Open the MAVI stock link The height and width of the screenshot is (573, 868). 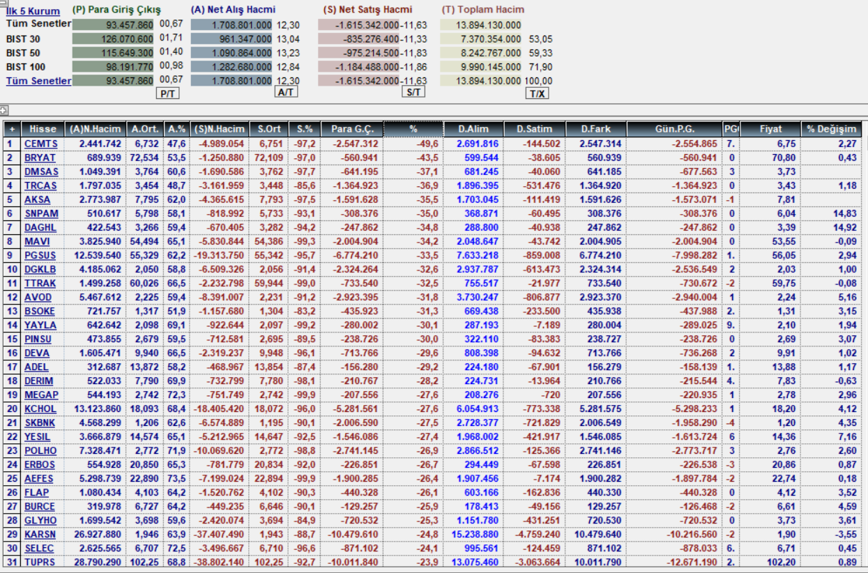click(x=37, y=241)
